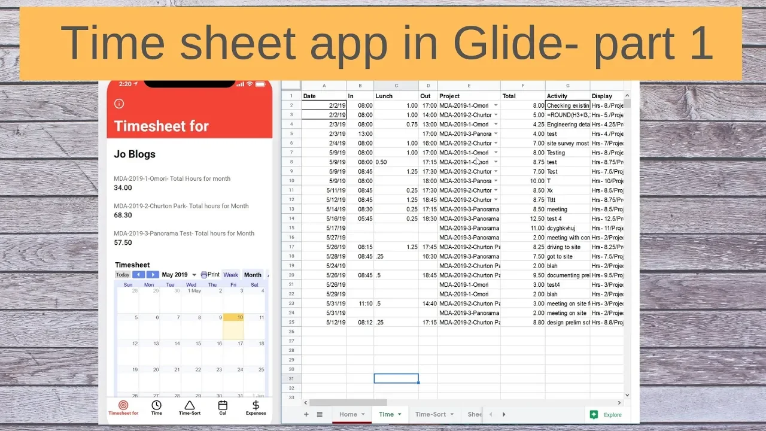
Task: Open project dropdown in row 3
Action: pyautogui.click(x=496, y=115)
